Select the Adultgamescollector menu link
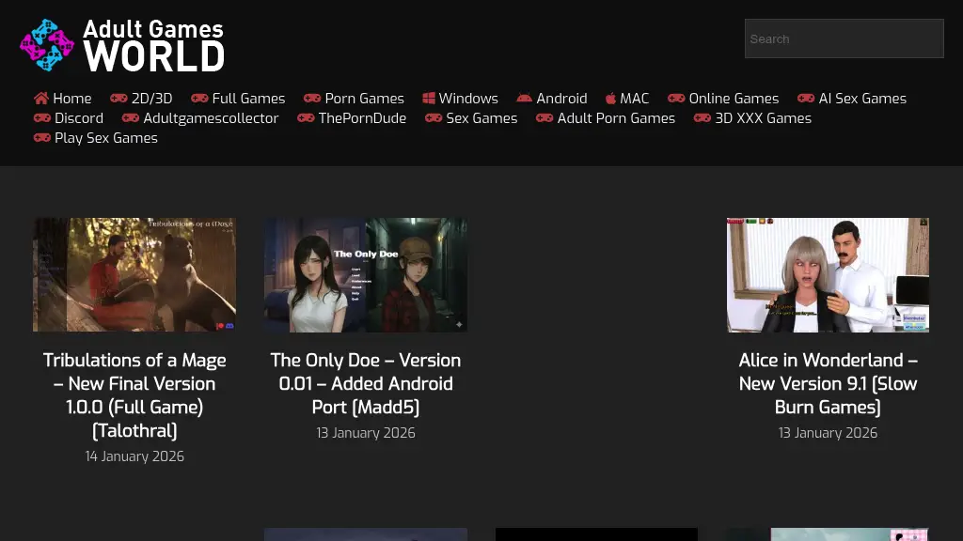This screenshot has width=963, height=541. 211,118
